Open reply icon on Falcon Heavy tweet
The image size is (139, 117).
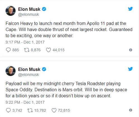pos(8,50)
